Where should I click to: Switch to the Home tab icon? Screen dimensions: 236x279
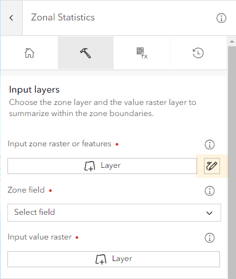(x=30, y=53)
